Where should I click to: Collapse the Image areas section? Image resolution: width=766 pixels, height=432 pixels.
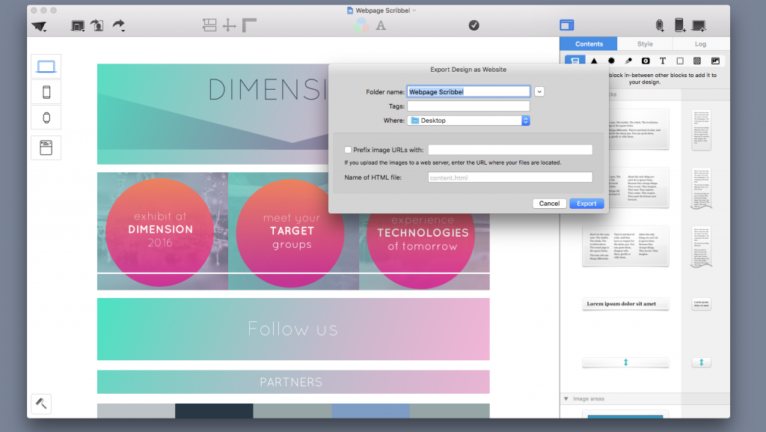click(x=567, y=399)
